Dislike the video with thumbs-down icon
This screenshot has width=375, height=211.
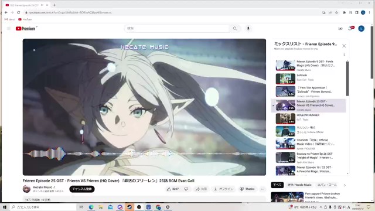[x=186, y=189]
